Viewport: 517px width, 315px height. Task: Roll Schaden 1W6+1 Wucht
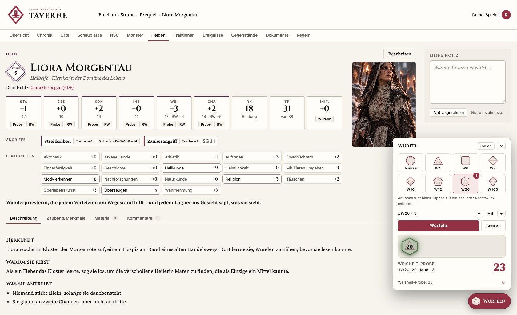[x=118, y=141]
